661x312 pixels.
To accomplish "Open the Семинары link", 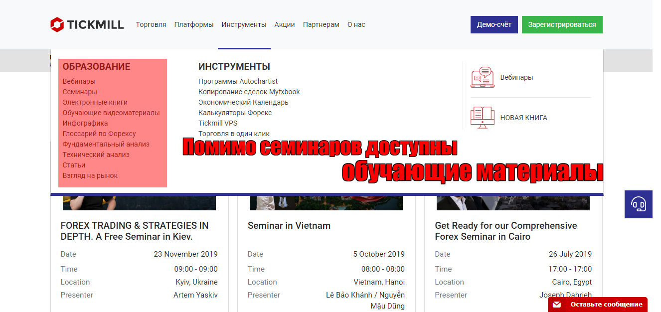I will (x=80, y=92).
